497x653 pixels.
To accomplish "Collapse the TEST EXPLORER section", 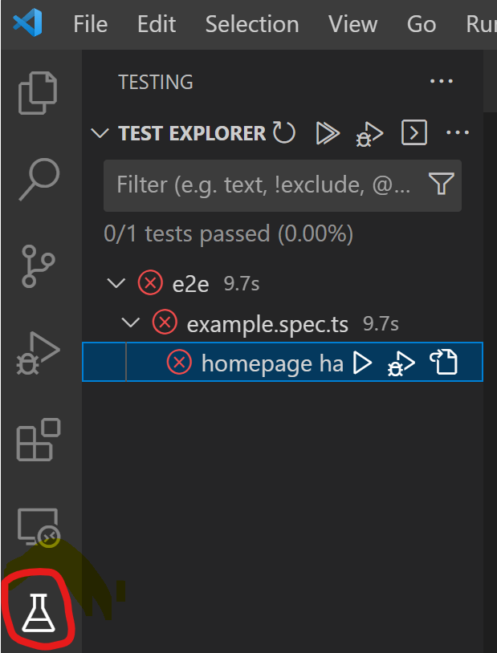I will (x=100, y=134).
